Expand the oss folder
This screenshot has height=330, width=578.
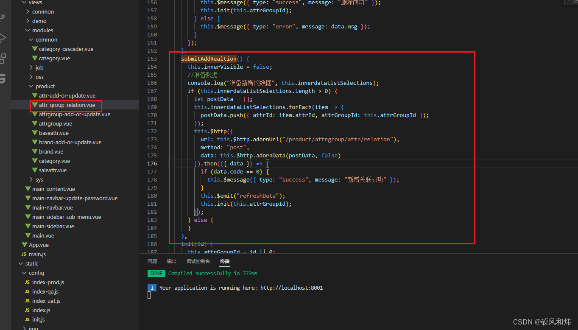[x=31, y=77]
